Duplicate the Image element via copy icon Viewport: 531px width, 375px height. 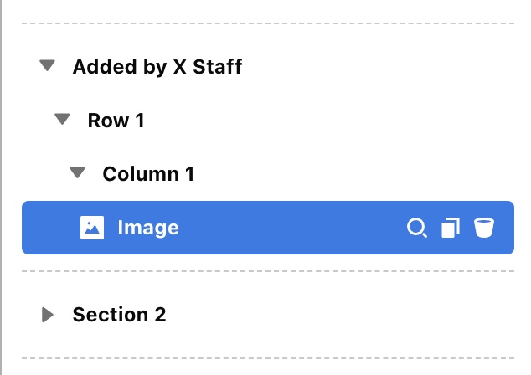[x=451, y=228]
